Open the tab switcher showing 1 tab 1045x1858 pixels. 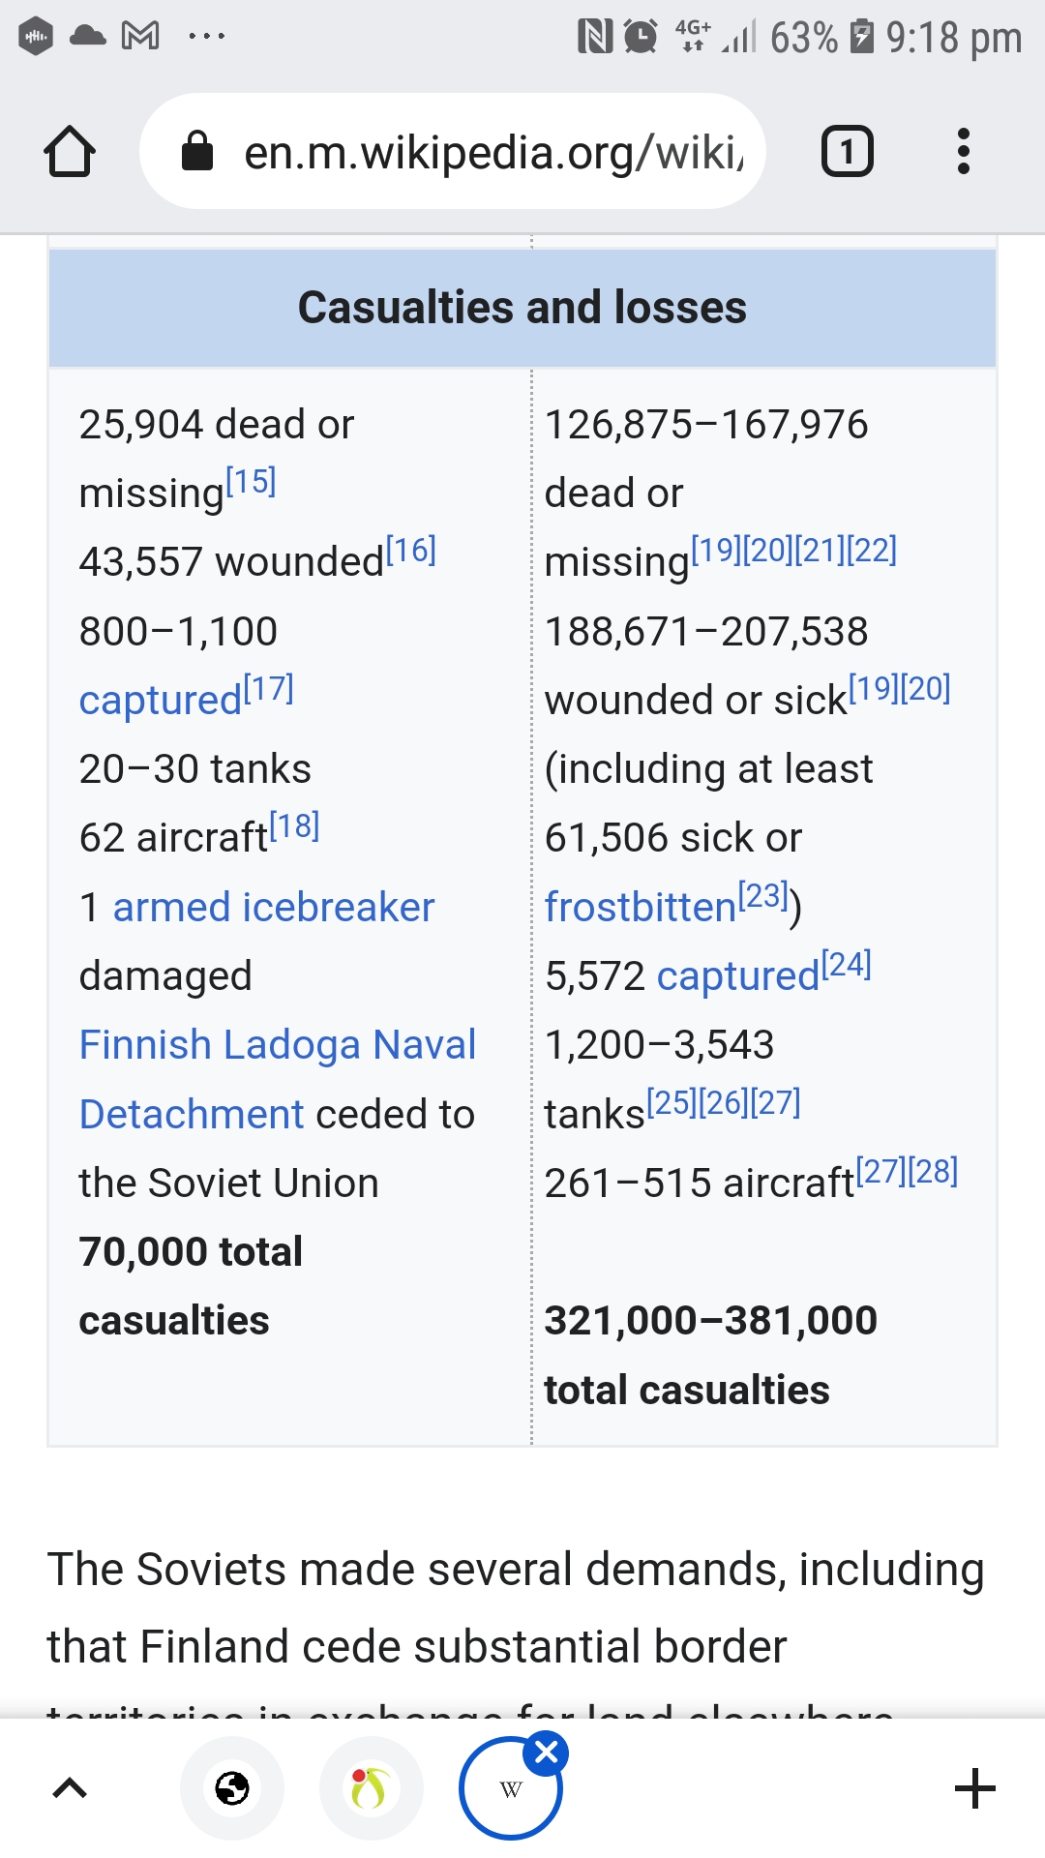pos(847,152)
